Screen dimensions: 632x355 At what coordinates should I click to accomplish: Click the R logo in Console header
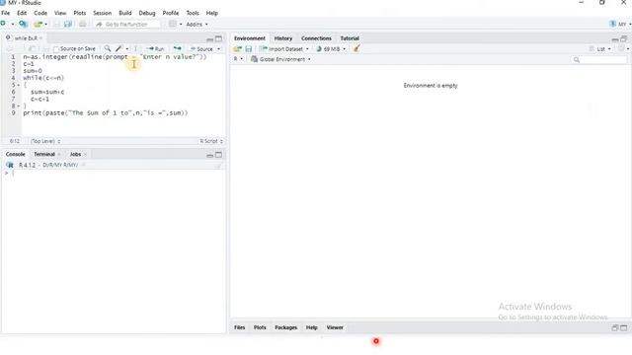[10, 165]
